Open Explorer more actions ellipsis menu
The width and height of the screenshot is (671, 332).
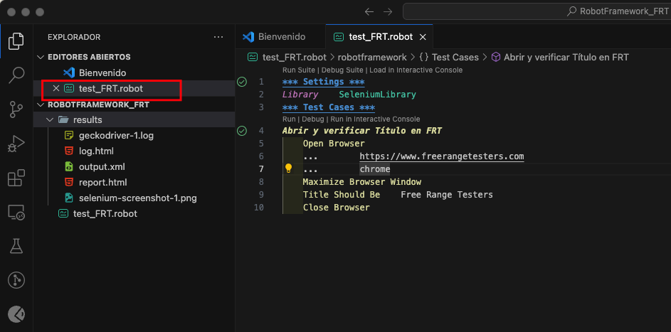(x=218, y=37)
